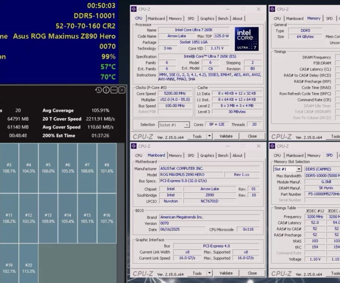Click the Avg Coverage value "105.91%"
Screen dimensions: 340x283
click(100, 110)
